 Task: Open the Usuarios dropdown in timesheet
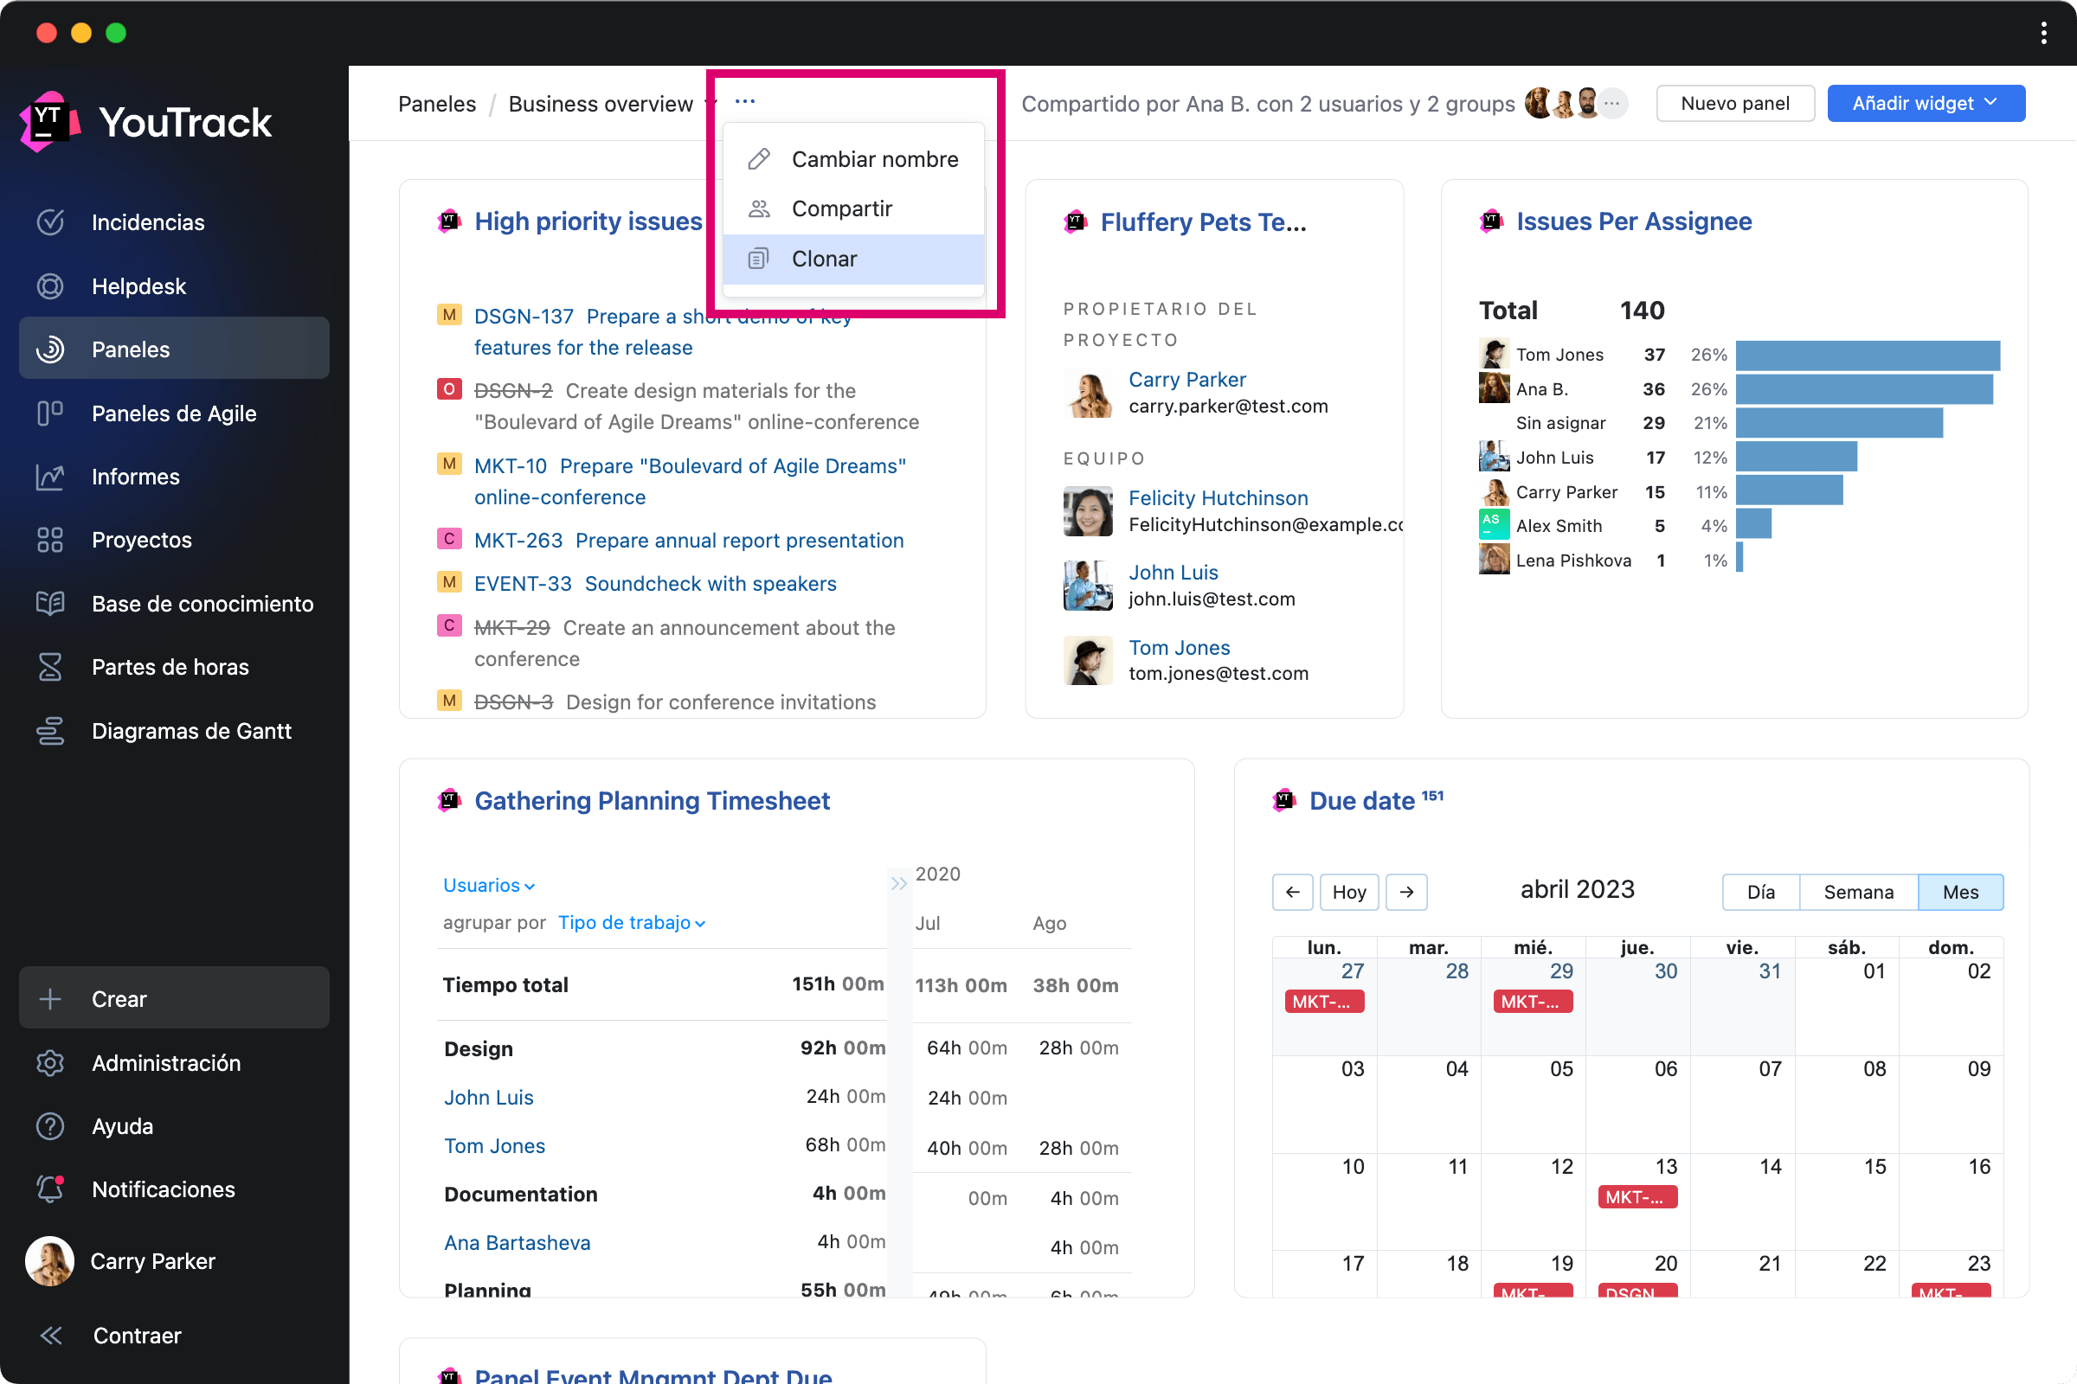pos(488,885)
